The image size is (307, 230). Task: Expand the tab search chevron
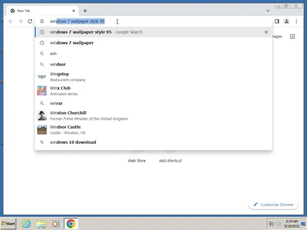click(268, 11)
